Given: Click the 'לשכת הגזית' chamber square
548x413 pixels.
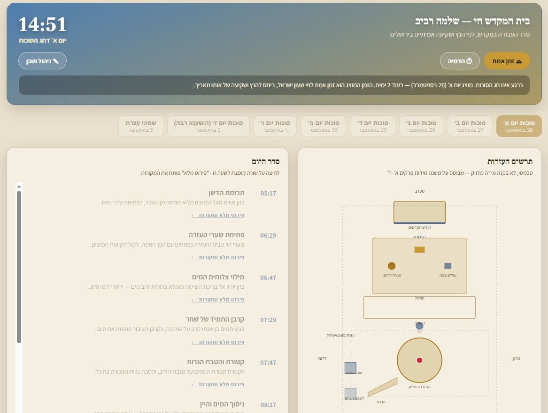Looking at the screenshot, I should 350,393.
